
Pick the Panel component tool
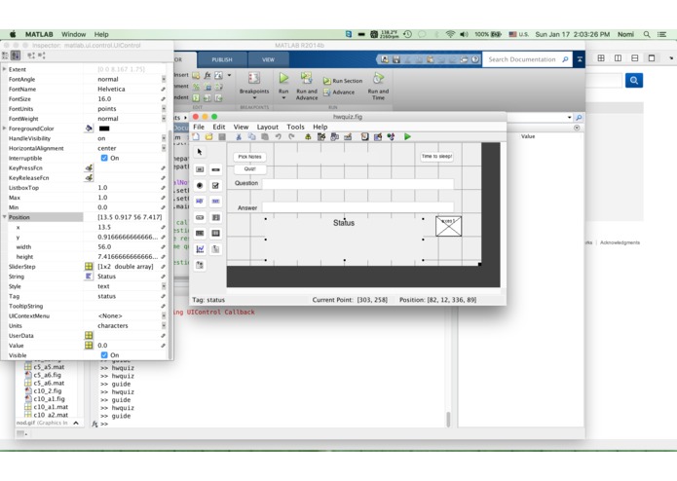pos(216,249)
